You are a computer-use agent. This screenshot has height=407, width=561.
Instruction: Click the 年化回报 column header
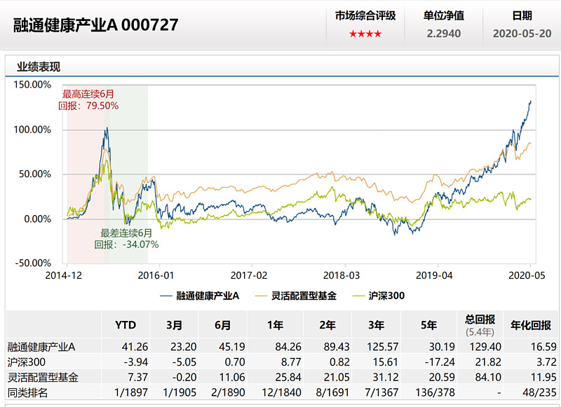pos(531,325)
